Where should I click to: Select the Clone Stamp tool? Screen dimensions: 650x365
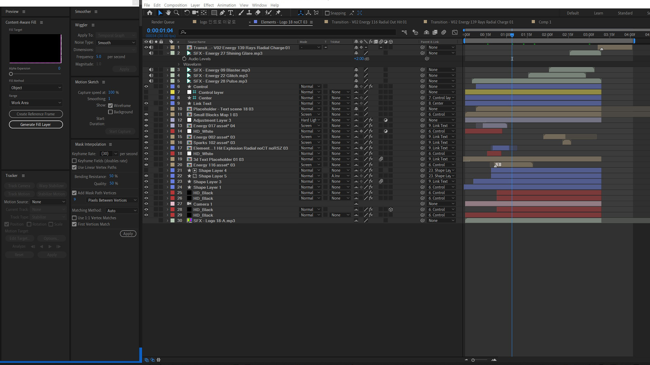249,13
